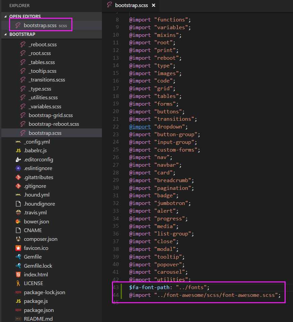Open bower.json file
The image size is (293, 322).
[x=37, y=222]
